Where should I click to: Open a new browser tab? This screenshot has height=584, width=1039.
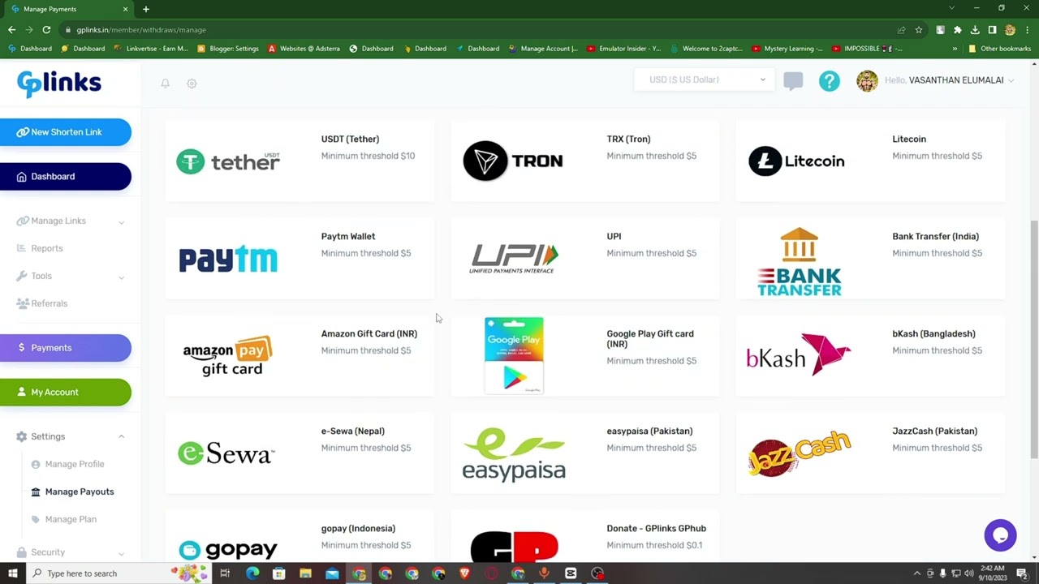[146, 9]
